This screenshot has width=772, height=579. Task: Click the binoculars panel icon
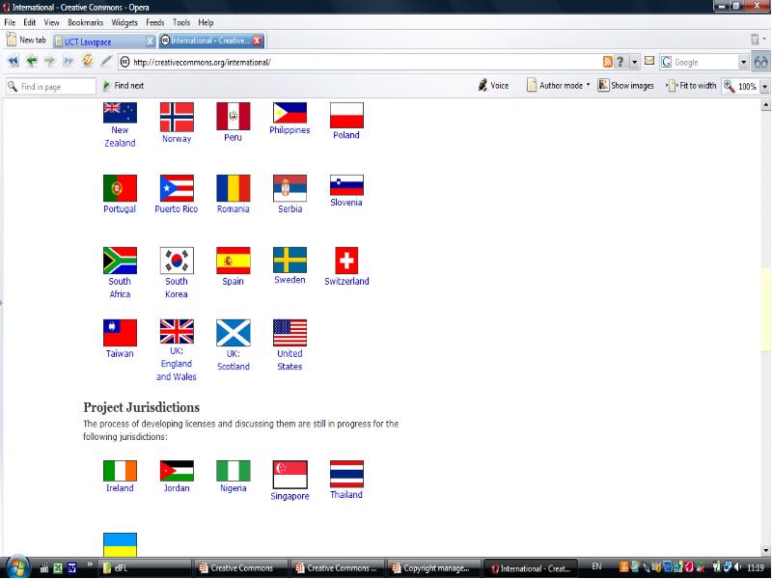(x=760, y=62)
